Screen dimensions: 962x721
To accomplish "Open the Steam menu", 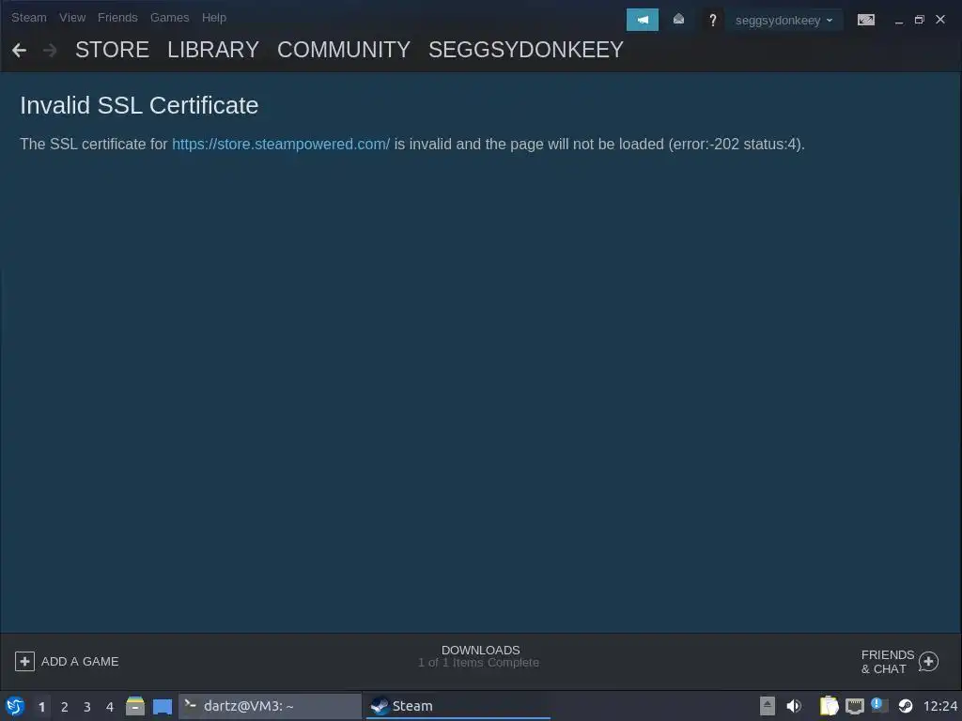I will [29, 18].
